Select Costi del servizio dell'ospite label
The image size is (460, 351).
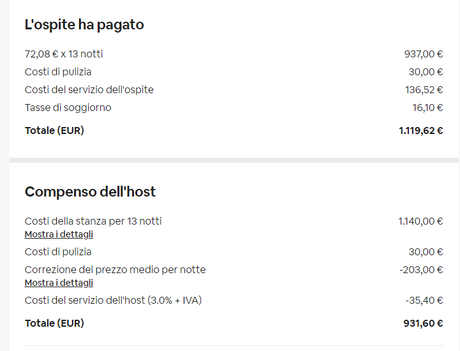pyautogui.click(x=89, y=89)
